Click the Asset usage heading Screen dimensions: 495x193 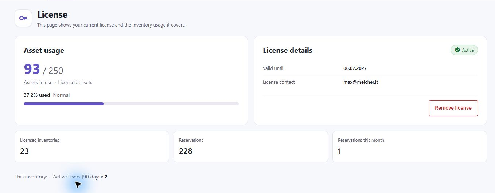pos(44,51)
